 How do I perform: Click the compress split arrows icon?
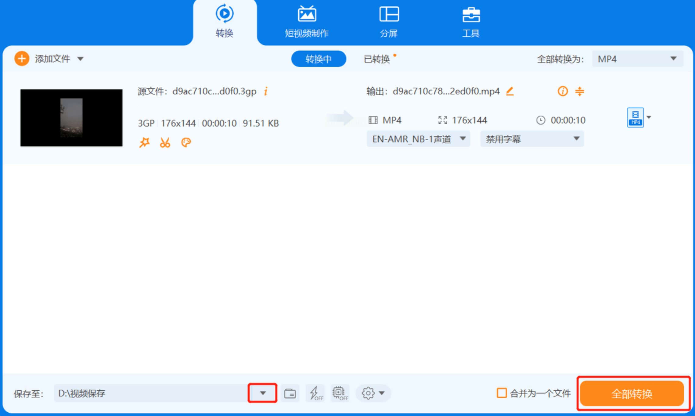pos(580,91)
